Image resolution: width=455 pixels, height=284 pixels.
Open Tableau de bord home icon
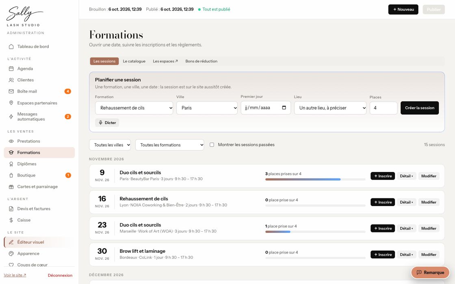11,46
